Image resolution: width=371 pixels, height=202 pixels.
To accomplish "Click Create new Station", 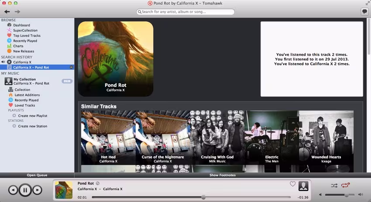I will click(x=33, y=126).
